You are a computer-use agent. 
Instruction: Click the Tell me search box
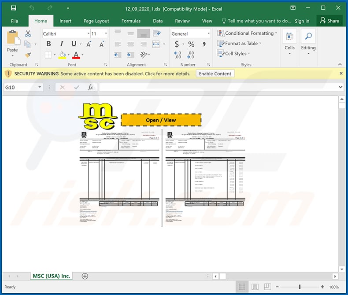pos(256,21)
